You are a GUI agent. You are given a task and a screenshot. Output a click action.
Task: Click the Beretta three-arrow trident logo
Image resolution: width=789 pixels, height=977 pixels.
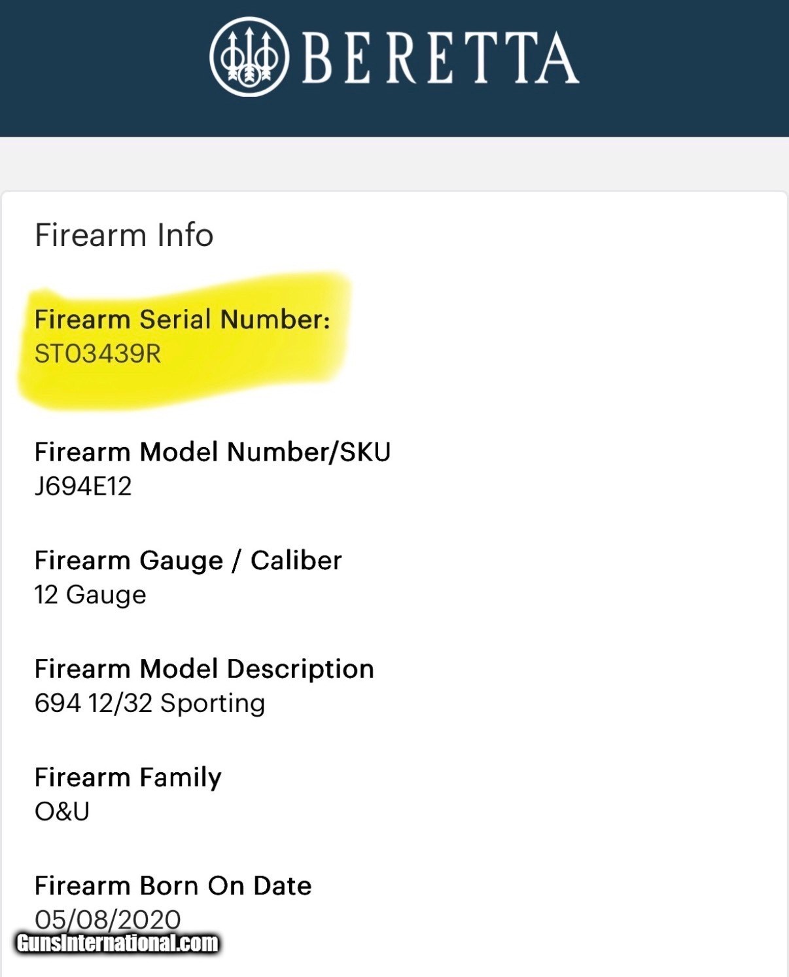[x=249, y=57]
